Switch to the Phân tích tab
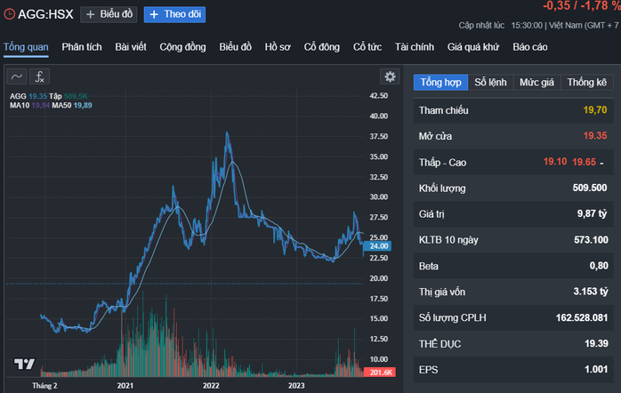 point(81,46)
